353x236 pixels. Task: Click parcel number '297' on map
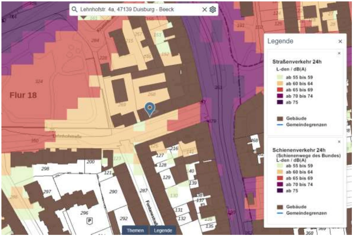coord(47,192)
